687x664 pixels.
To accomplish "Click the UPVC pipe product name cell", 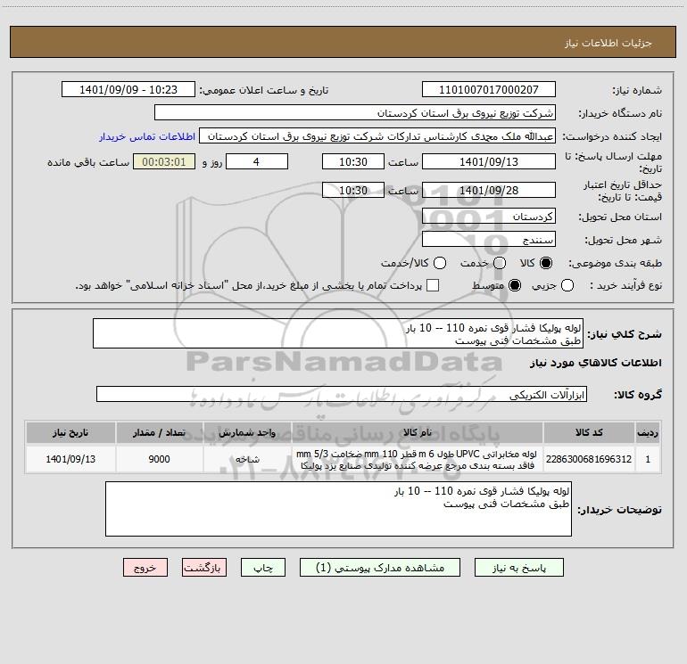I will click(418, 459).
